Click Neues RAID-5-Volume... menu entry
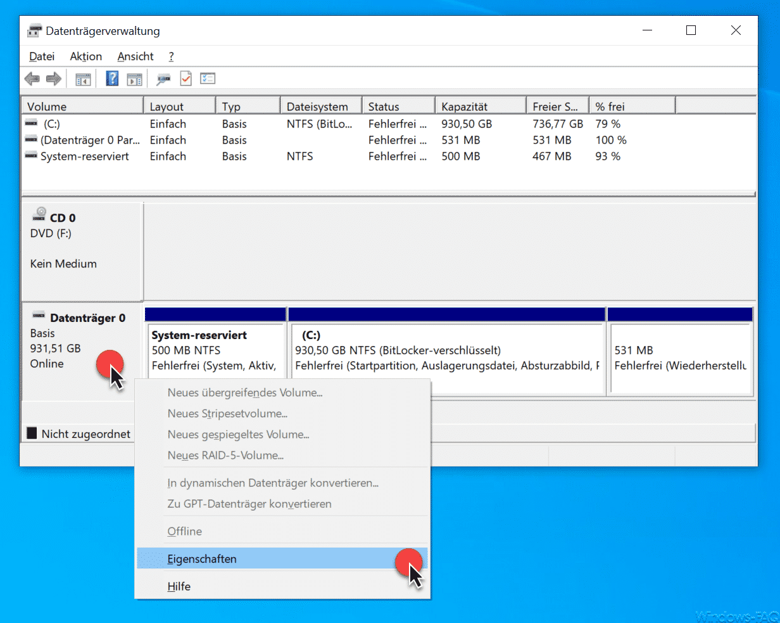 [282, 455]
